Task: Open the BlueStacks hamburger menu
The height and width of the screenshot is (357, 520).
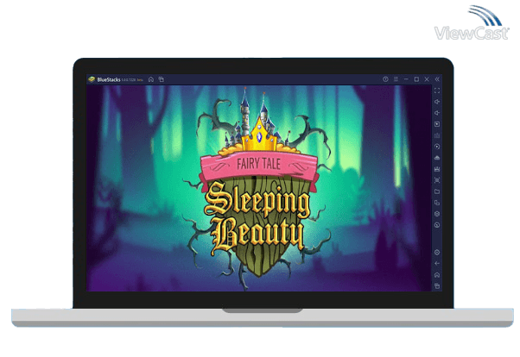Action: point(396,79)
